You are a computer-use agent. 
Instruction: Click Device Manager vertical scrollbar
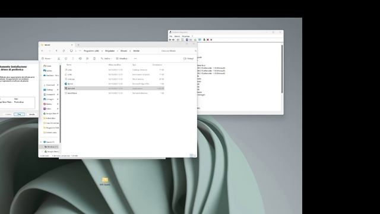point(282,69)
